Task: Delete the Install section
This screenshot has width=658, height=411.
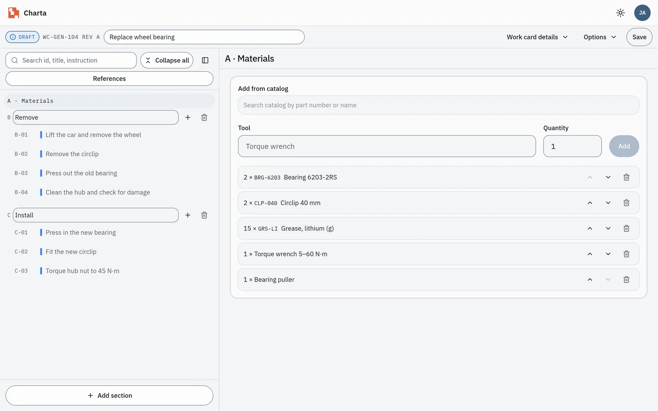Action: click(204, 215)
